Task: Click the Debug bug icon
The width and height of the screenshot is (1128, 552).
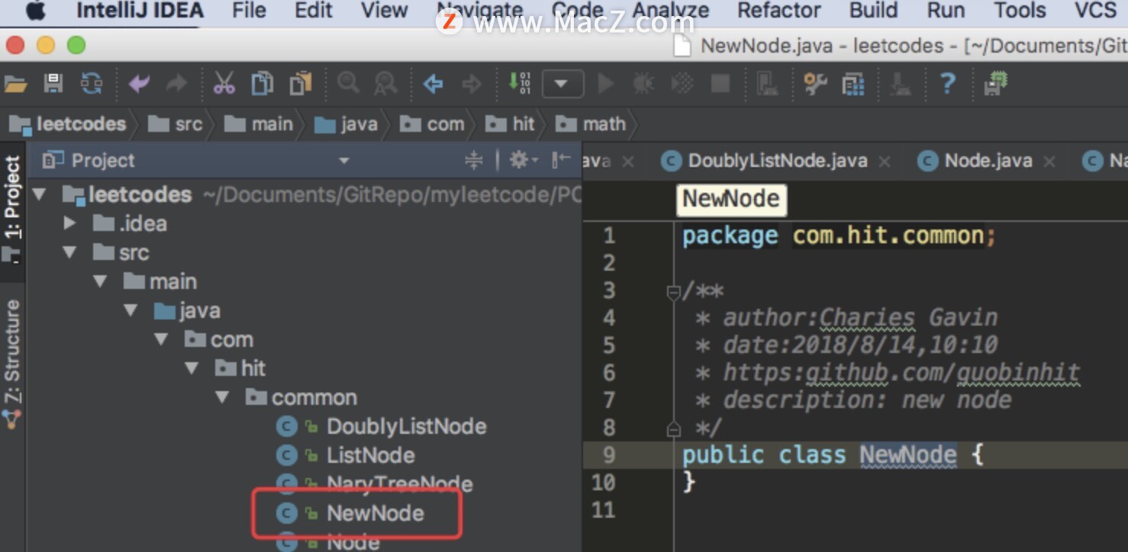Action: click(643, 83)
